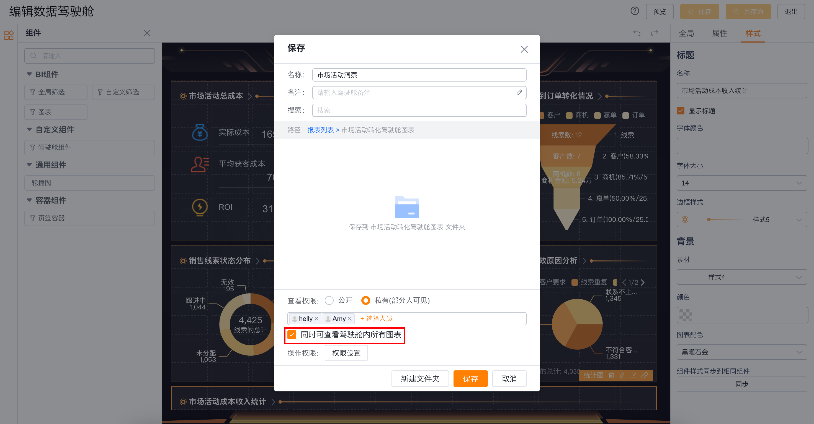Click link icon in 统计图 toolbar
The image size is (814, 424).
(x=645, y=375)
